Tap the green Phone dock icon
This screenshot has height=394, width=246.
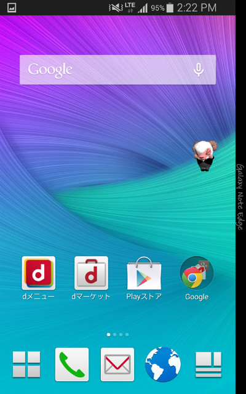72,364
